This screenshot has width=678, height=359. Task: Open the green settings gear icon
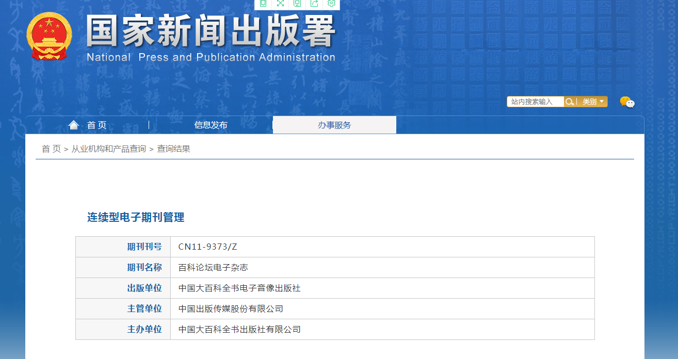[331, 4]
